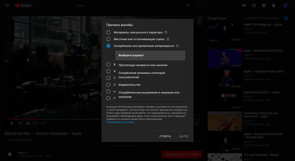The image size is (295, 161).
Task: Click help icon next to Материалы сексуального характера
Action: pyautogui.click(x=166, y=32)
